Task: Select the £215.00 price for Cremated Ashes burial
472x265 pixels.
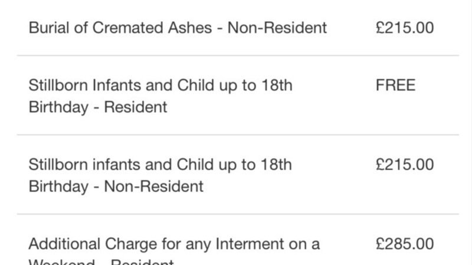Action: point(404,28)
